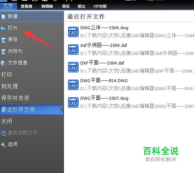Select the 新建 menu label
This screenshot has width=194, height=173.
click(13, 16)
